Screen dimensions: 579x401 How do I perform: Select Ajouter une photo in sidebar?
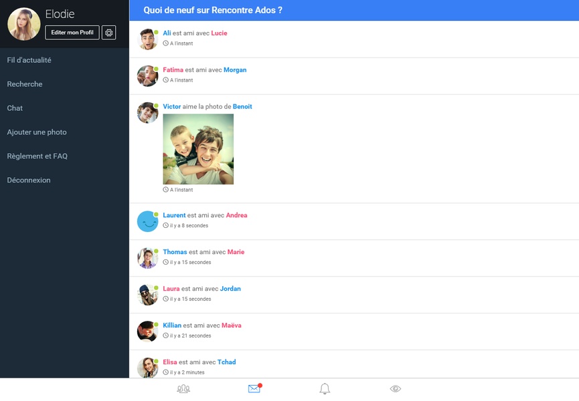tap(37, 132)
